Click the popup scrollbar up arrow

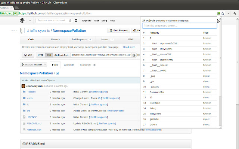click(220, 18)
